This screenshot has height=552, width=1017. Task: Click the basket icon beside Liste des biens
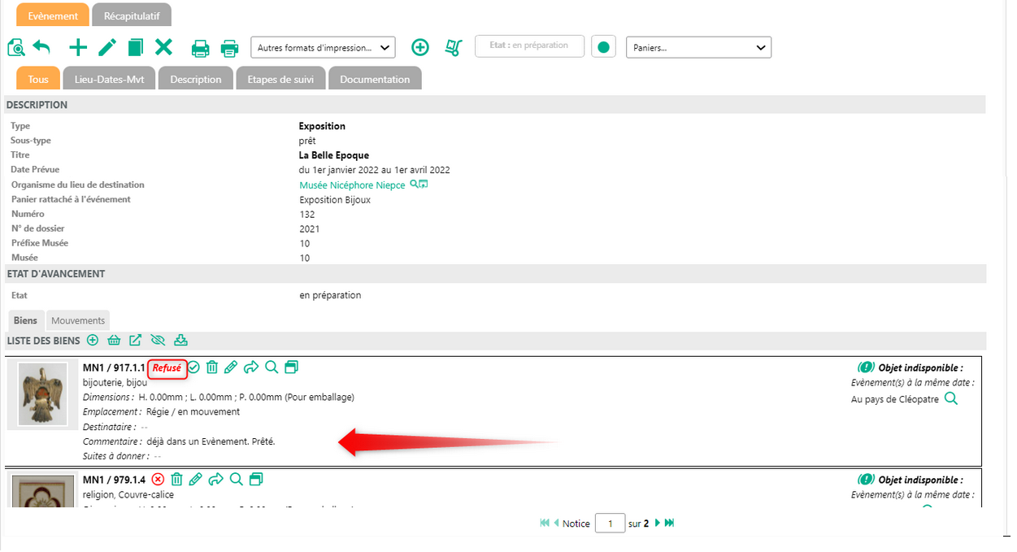(x=114, y=340)
